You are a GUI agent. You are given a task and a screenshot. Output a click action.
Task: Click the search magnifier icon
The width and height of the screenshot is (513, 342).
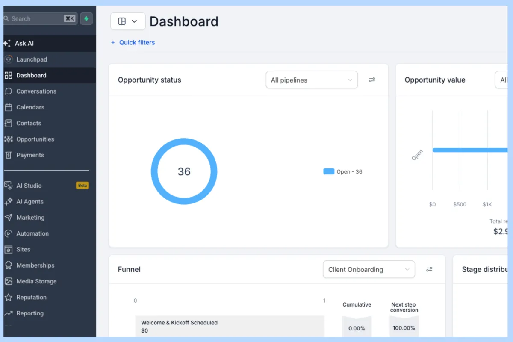point(6,19)
